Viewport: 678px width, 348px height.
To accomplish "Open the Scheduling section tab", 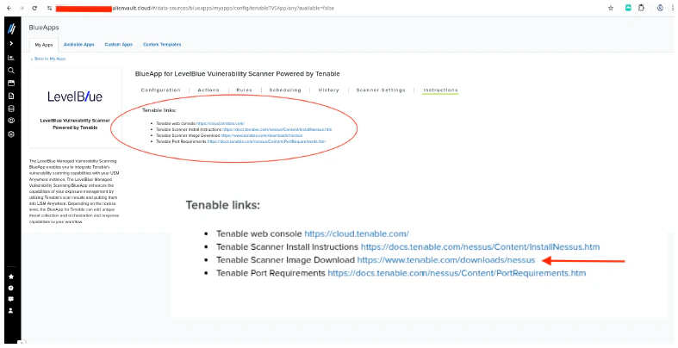I will coord(285,90).
